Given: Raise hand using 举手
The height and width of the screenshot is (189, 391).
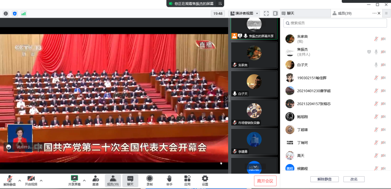Looking at the screenshot, I should [169, 180].
